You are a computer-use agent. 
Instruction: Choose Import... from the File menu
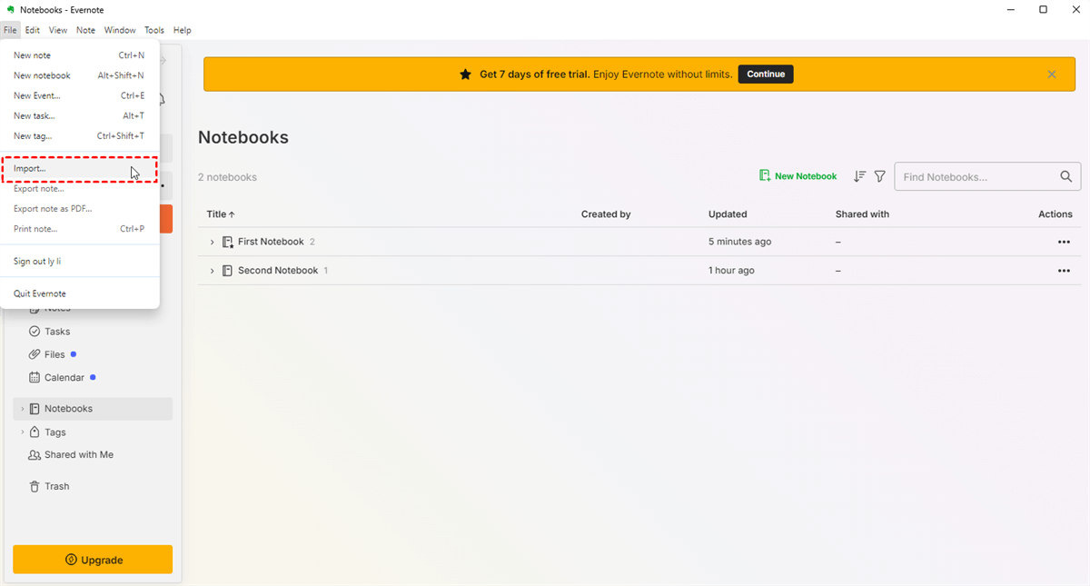[80, 169]
